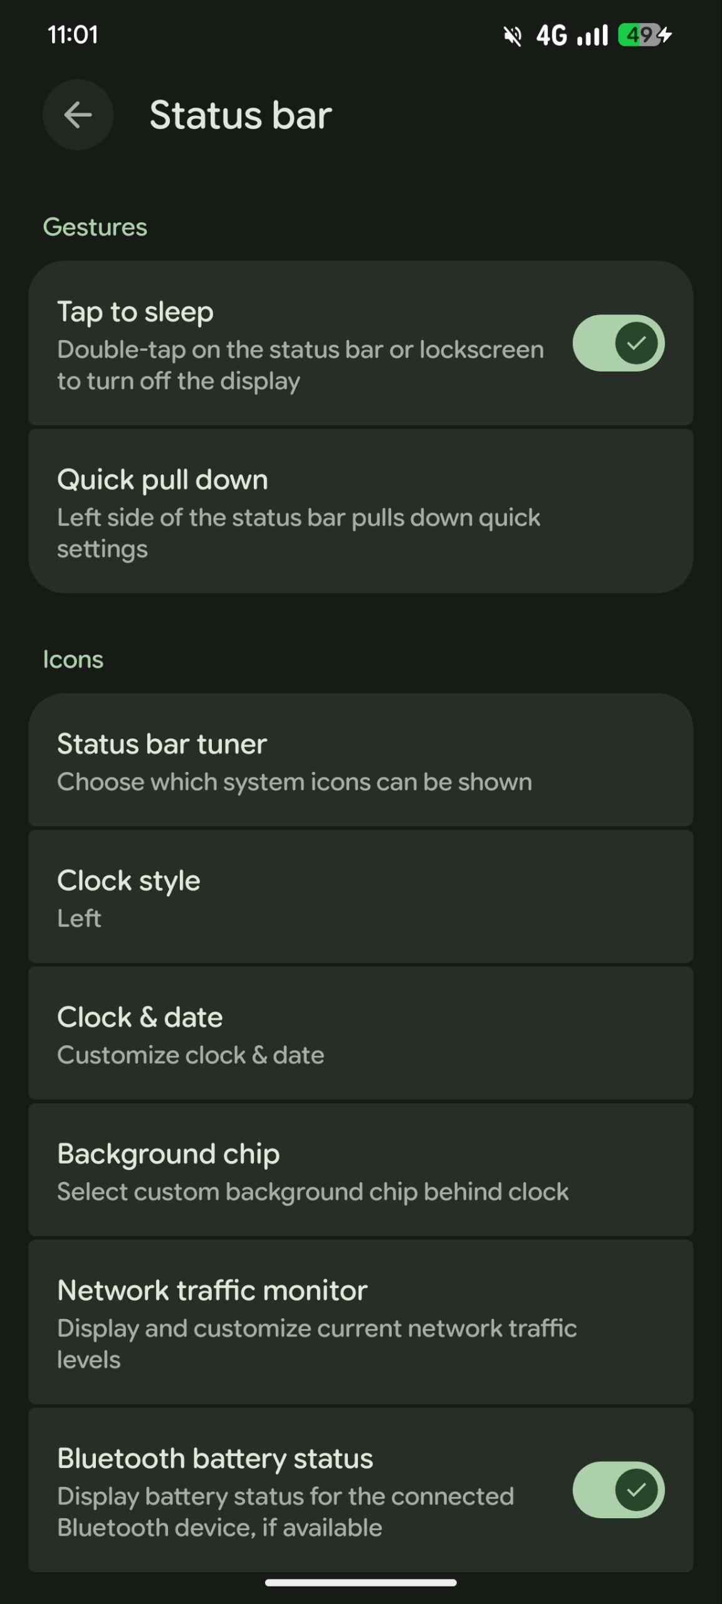Tap the Bluetooth battery status label

coord(215,1459)
